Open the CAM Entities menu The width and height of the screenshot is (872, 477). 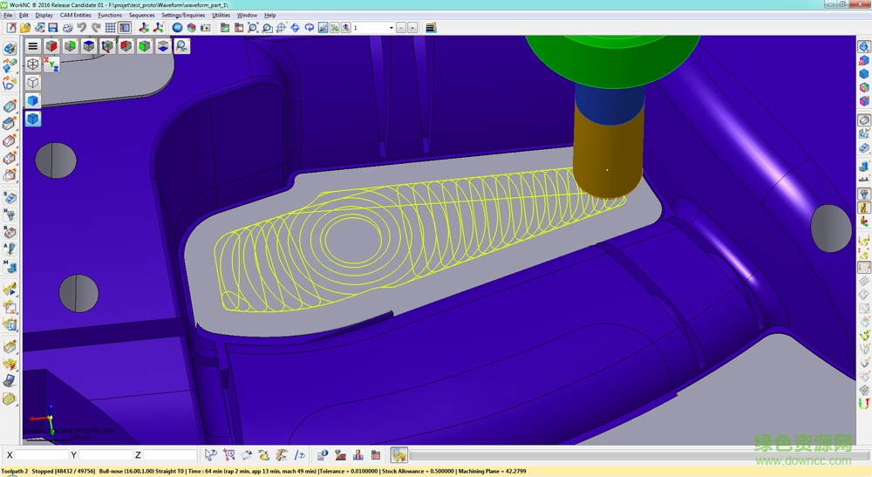tap(75, 15)
